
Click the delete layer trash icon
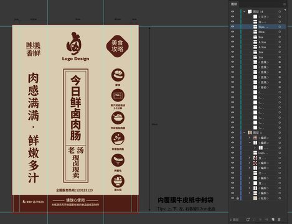[279, 220]
